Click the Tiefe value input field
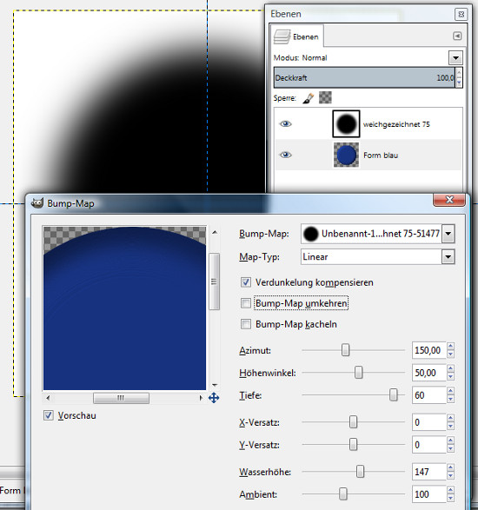 pos(428,395)
